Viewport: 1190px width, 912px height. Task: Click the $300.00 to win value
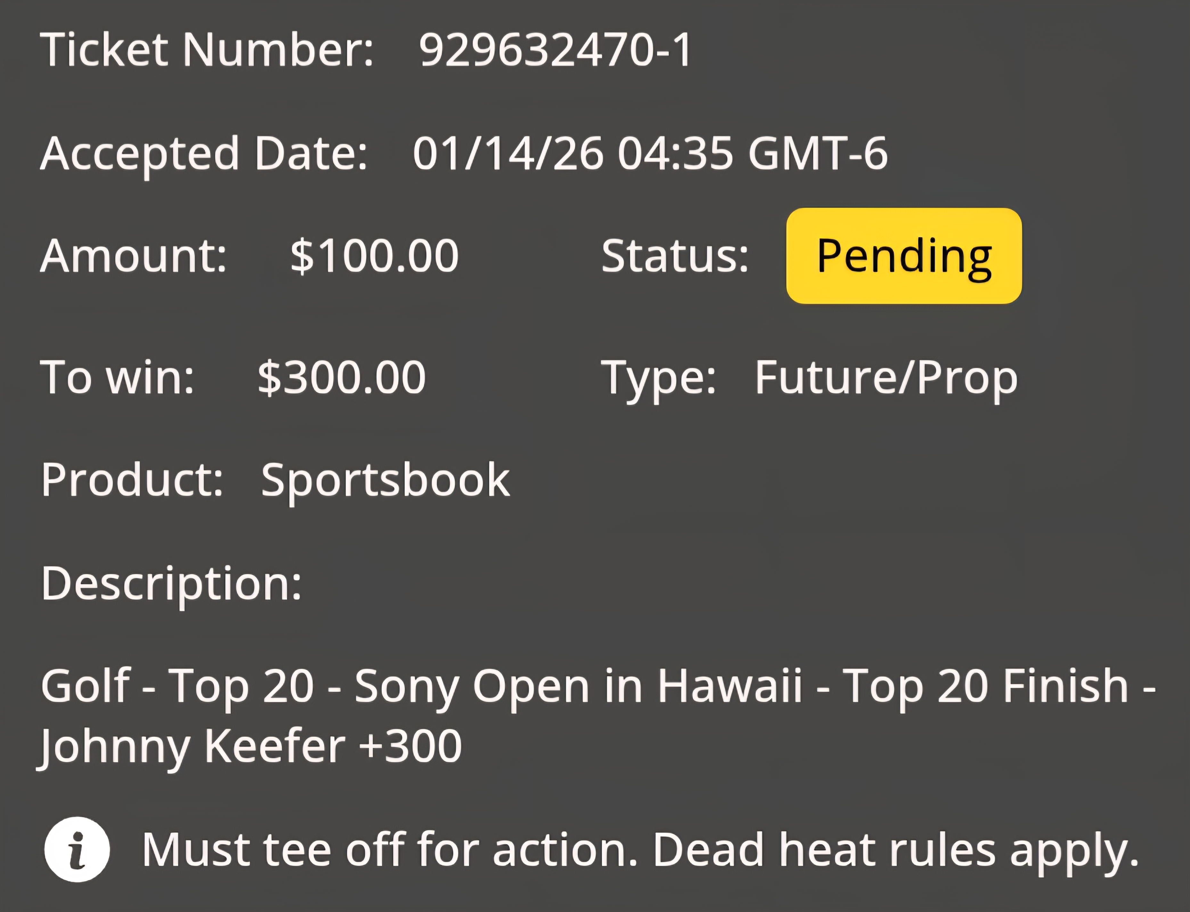coord(342,377)
